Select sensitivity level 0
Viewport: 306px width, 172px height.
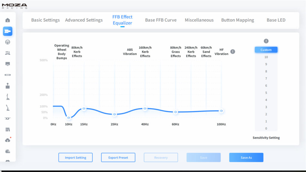coord(266,128)
